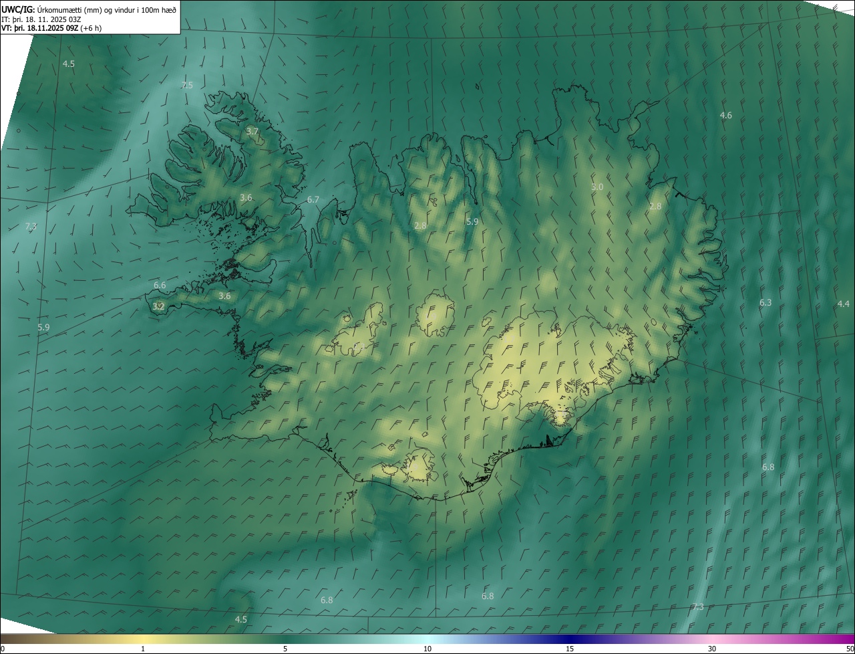Click the colorbar tick label "5"
Viewport: 855px width, 654px height.
(x=285, y=649)
